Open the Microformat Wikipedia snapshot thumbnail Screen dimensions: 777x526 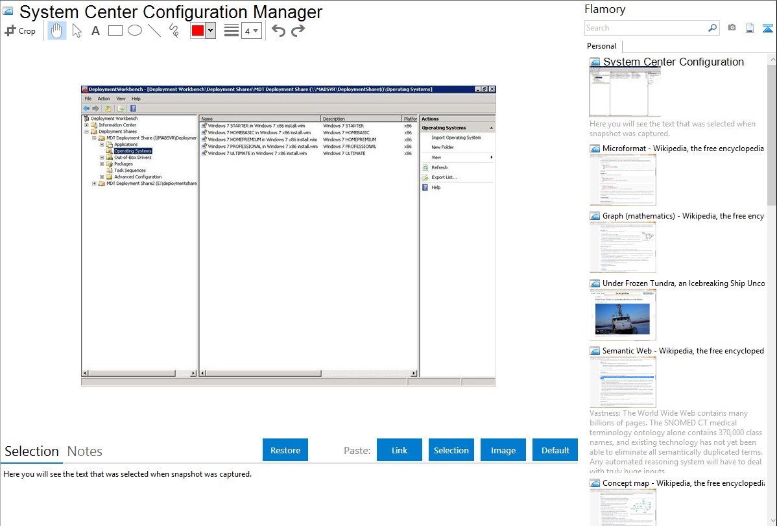(623, 180)
